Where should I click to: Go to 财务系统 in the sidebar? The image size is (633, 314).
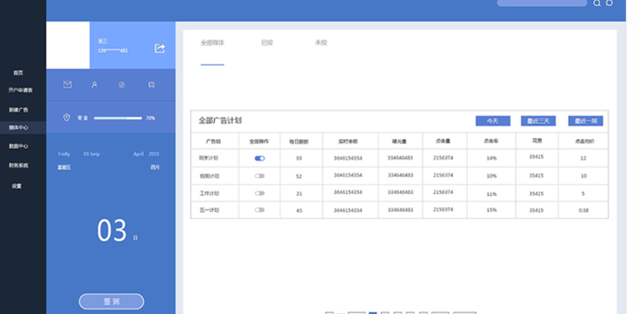pos(18,166)
